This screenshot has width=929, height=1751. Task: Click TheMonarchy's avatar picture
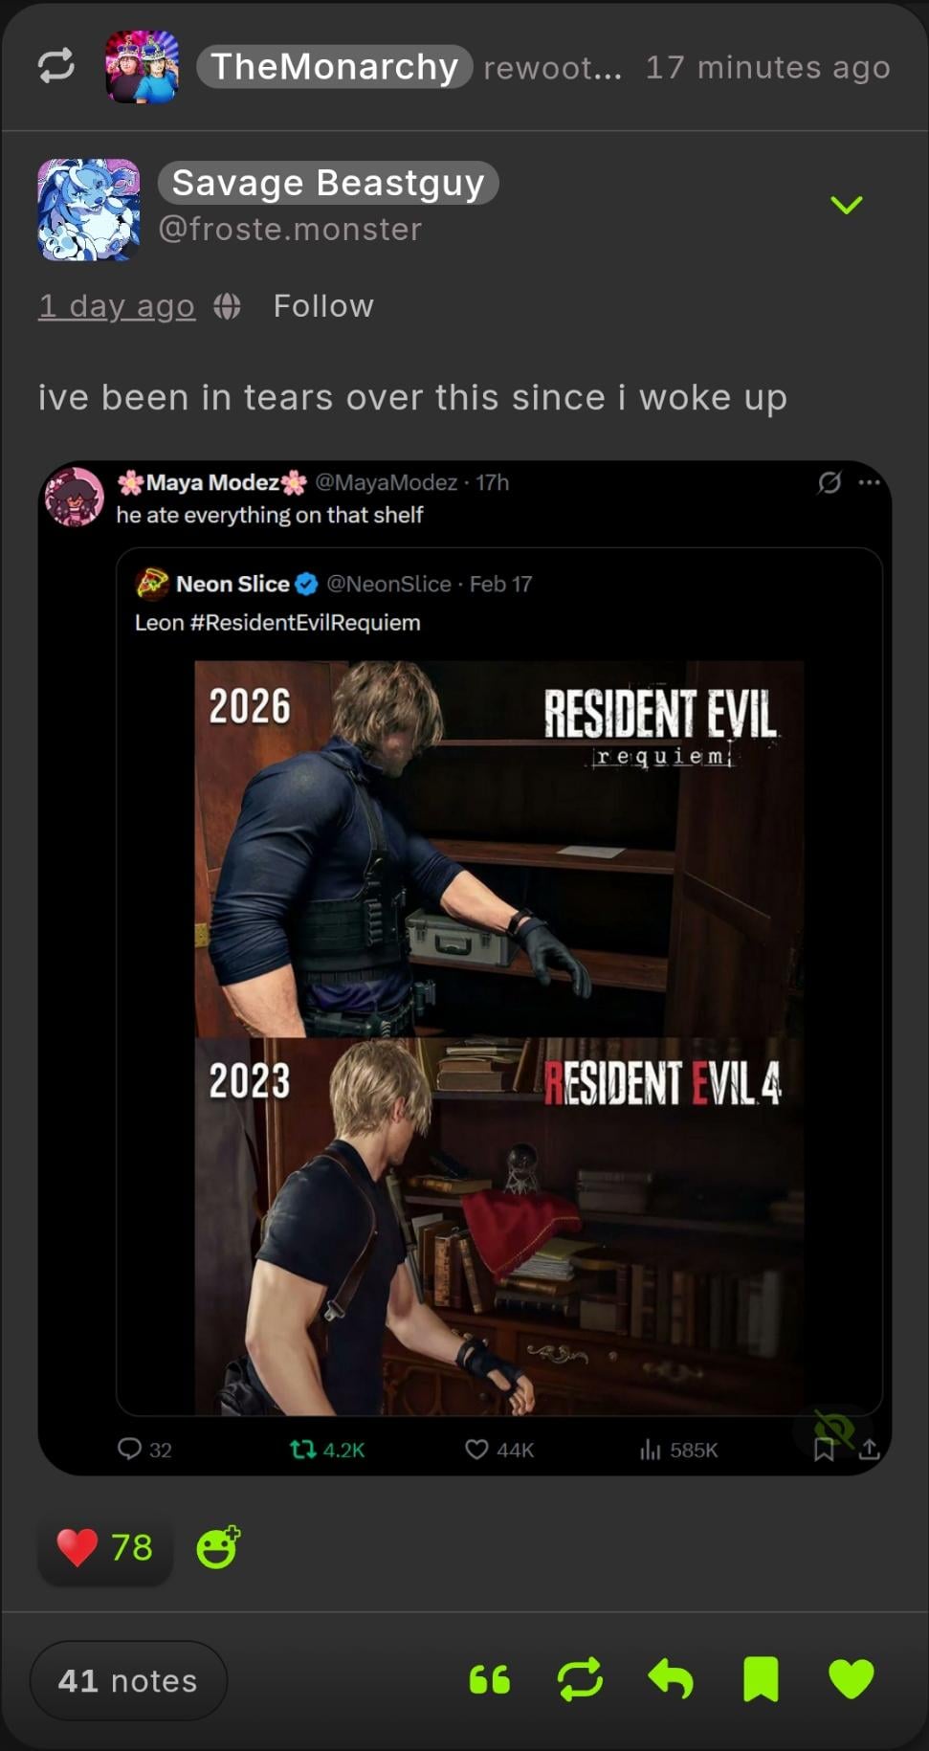pos(142,66)
